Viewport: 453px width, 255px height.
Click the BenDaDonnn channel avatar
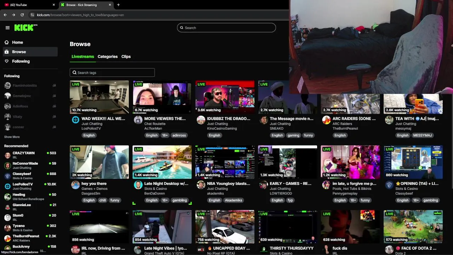138,185
